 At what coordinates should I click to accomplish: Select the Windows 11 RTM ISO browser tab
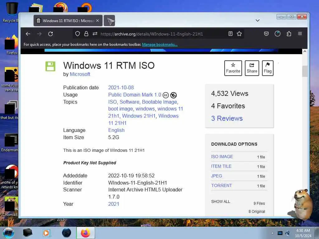[x=68, y=21]
